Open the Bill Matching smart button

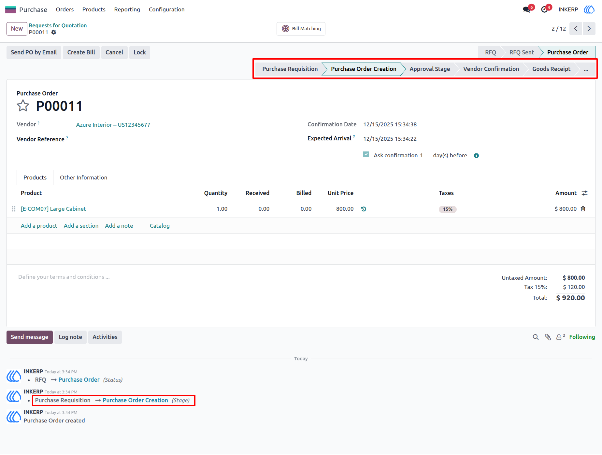[x=301, y=29]
